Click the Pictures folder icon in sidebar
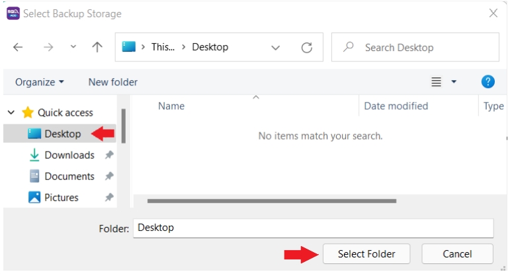512x274 pixels. tap(34, 197)
